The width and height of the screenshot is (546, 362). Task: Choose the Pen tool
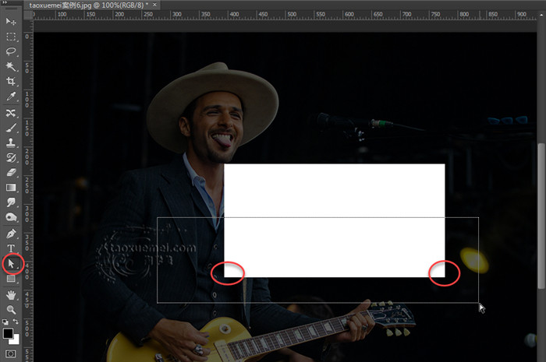click(11, 233)
